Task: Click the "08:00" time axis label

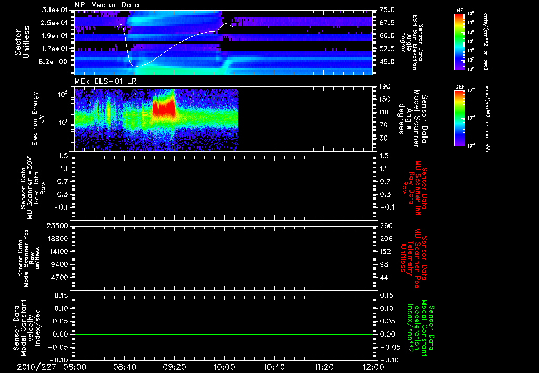Action: [75, 367]
